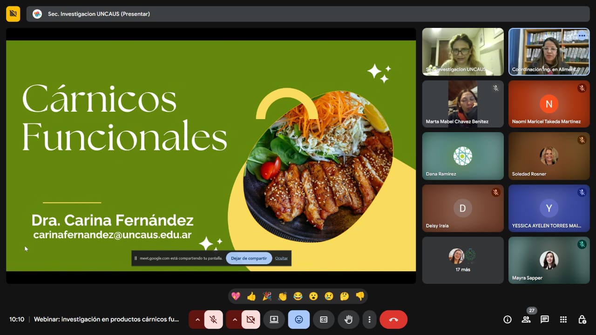Send the sad face reaction
Image resolution: width=596 pixels, height=335 pixels.
pos(329,296)
